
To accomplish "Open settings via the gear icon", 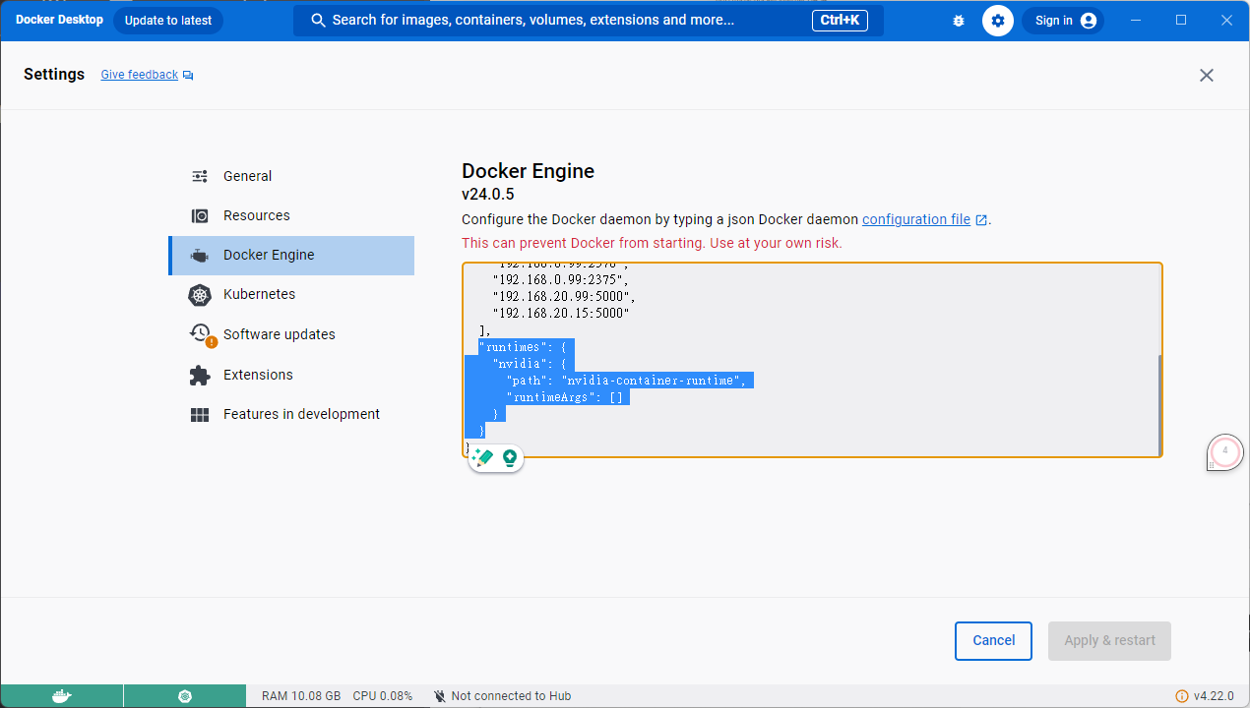I will tap(998, 21).
